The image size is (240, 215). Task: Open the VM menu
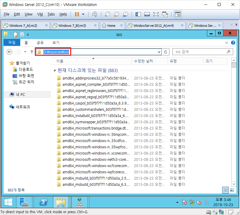point(40,14)
